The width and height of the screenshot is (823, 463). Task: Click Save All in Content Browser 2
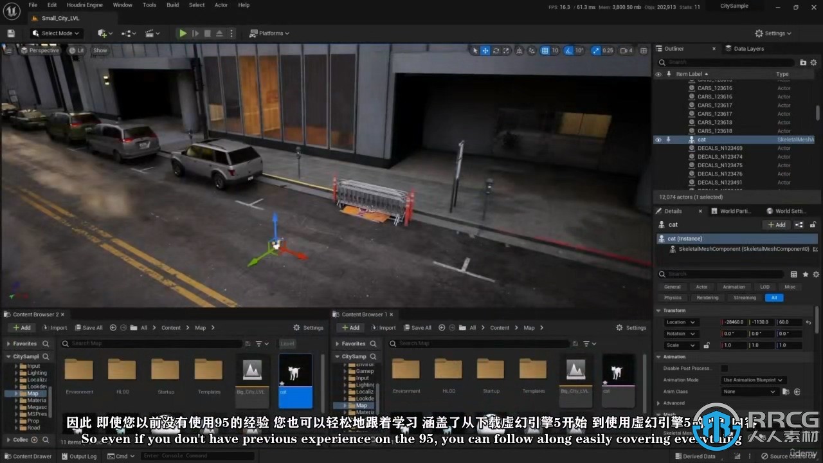[x=88, y=327]
